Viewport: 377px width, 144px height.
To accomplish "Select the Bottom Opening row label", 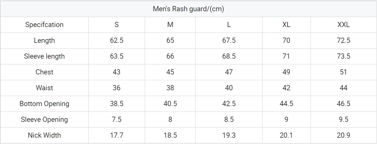I will tap(44, 104).
